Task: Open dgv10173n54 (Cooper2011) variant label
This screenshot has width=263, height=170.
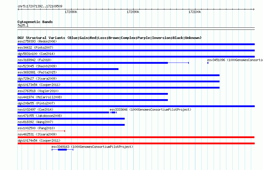Action: [x=39, y=85]
